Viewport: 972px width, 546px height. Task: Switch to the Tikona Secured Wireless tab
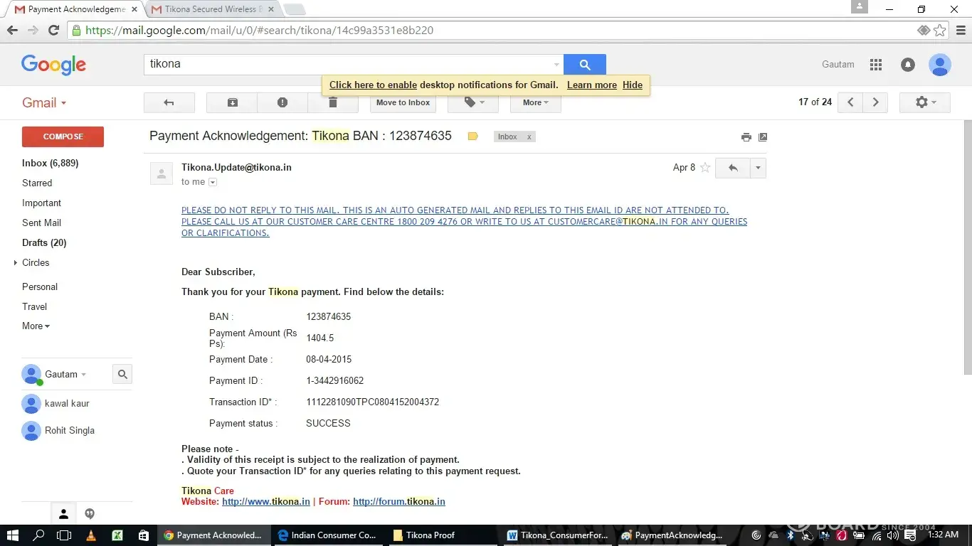[213, 9]
